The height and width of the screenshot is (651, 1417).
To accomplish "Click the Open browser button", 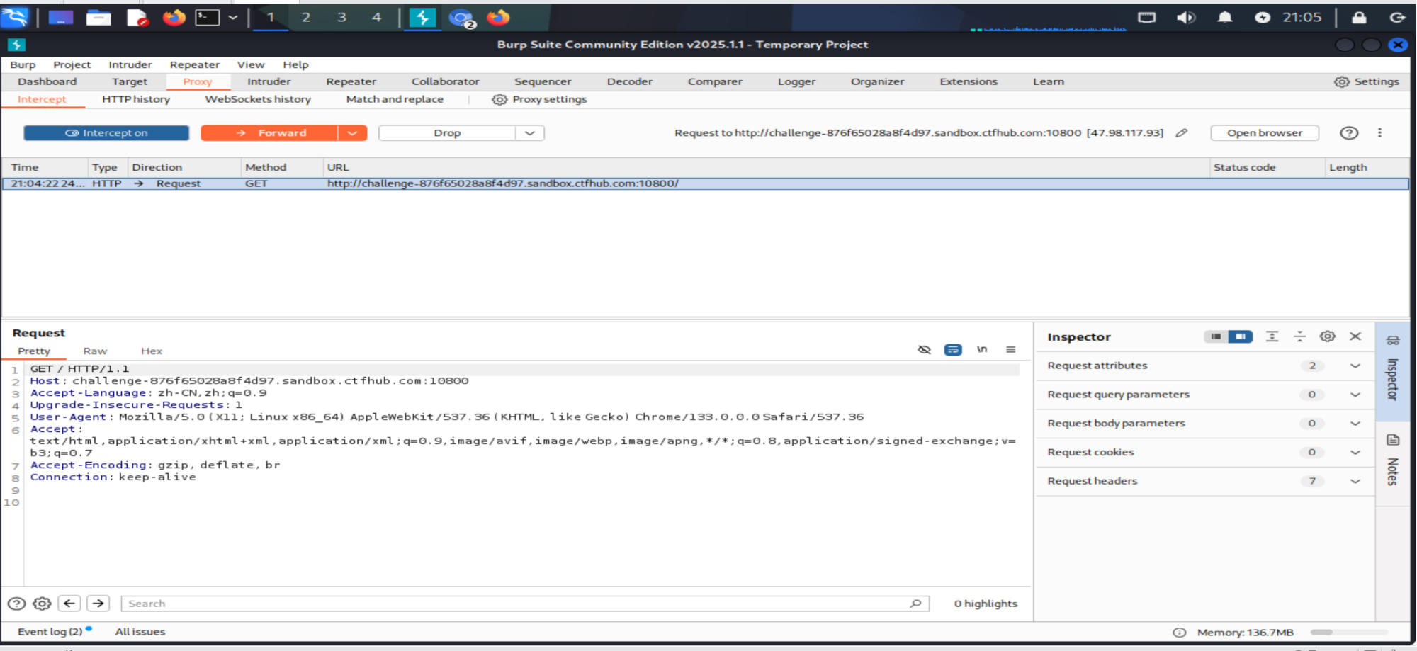I will 1264,133.
